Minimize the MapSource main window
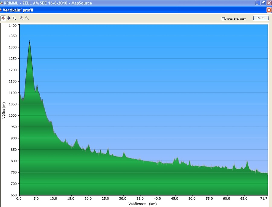The image size is (272, 207). tap(258, 3)
